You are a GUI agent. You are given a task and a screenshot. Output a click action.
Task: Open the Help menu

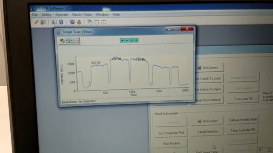(x=116, y=14)
